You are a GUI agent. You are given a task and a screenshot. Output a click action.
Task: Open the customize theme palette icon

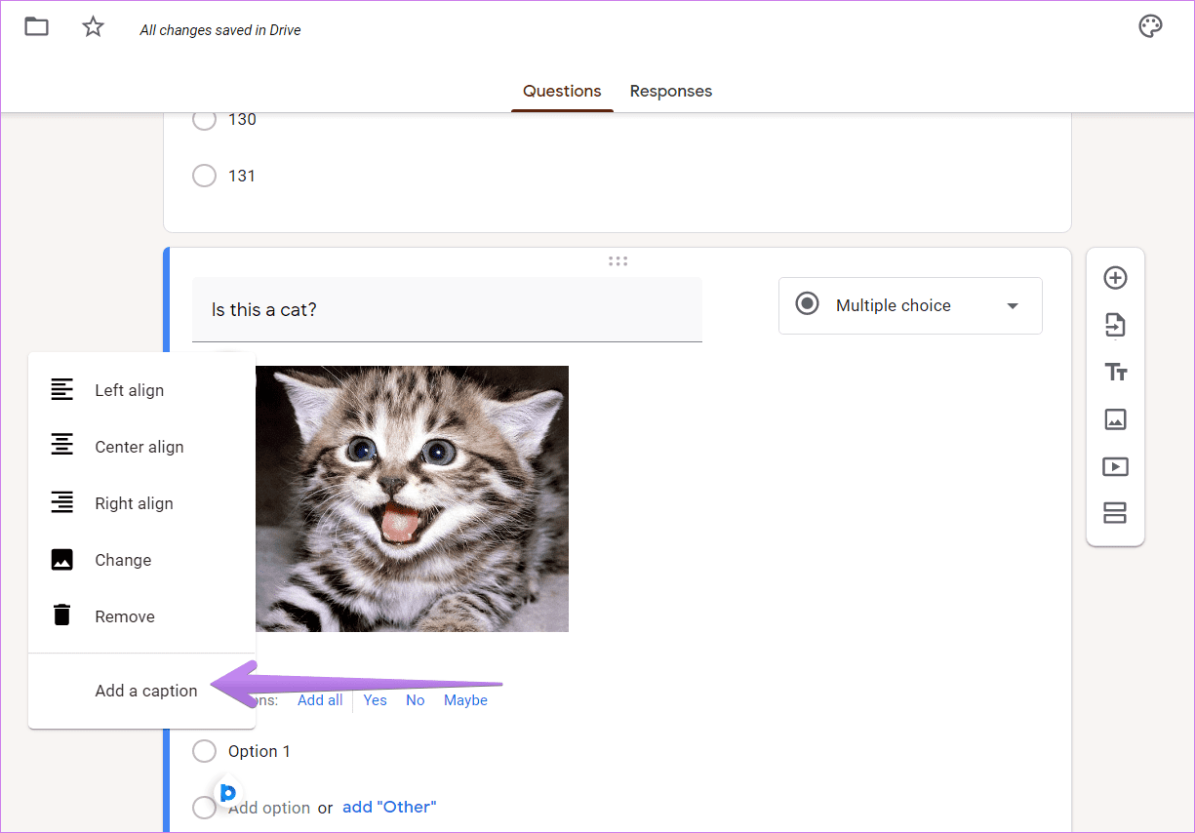[x=1150, y=26]
